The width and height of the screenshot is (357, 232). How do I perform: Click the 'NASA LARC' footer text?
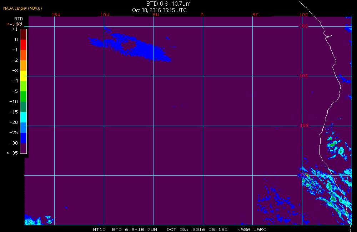(x=252, y=230)
